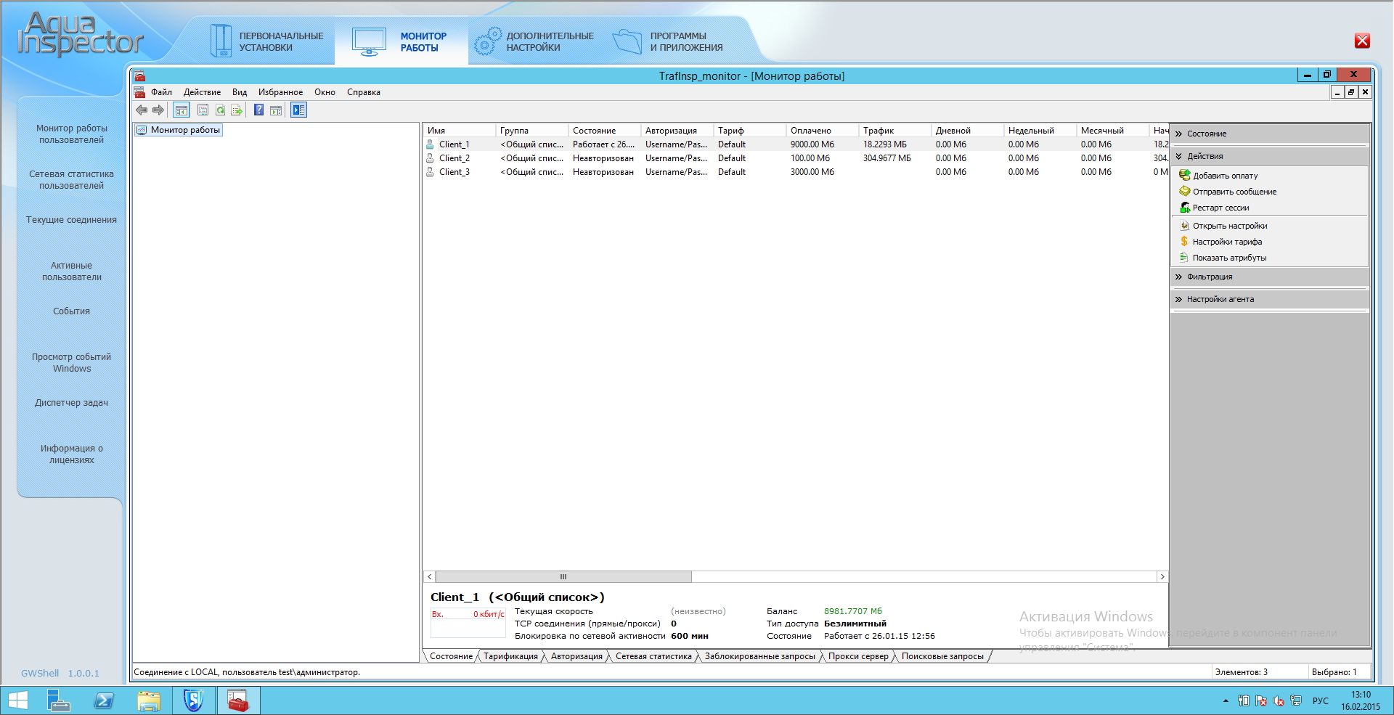Viewport: 1394px width, 715px height.
Task: Open Активные пользователи in the sidebar
Action: (71, 271)
